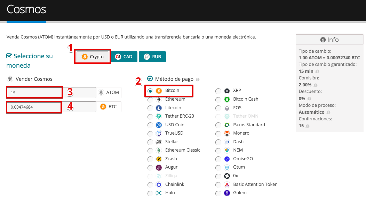Click the Augur payment label
The height and width of the screenshot is (197, 366).
[171, 167]
